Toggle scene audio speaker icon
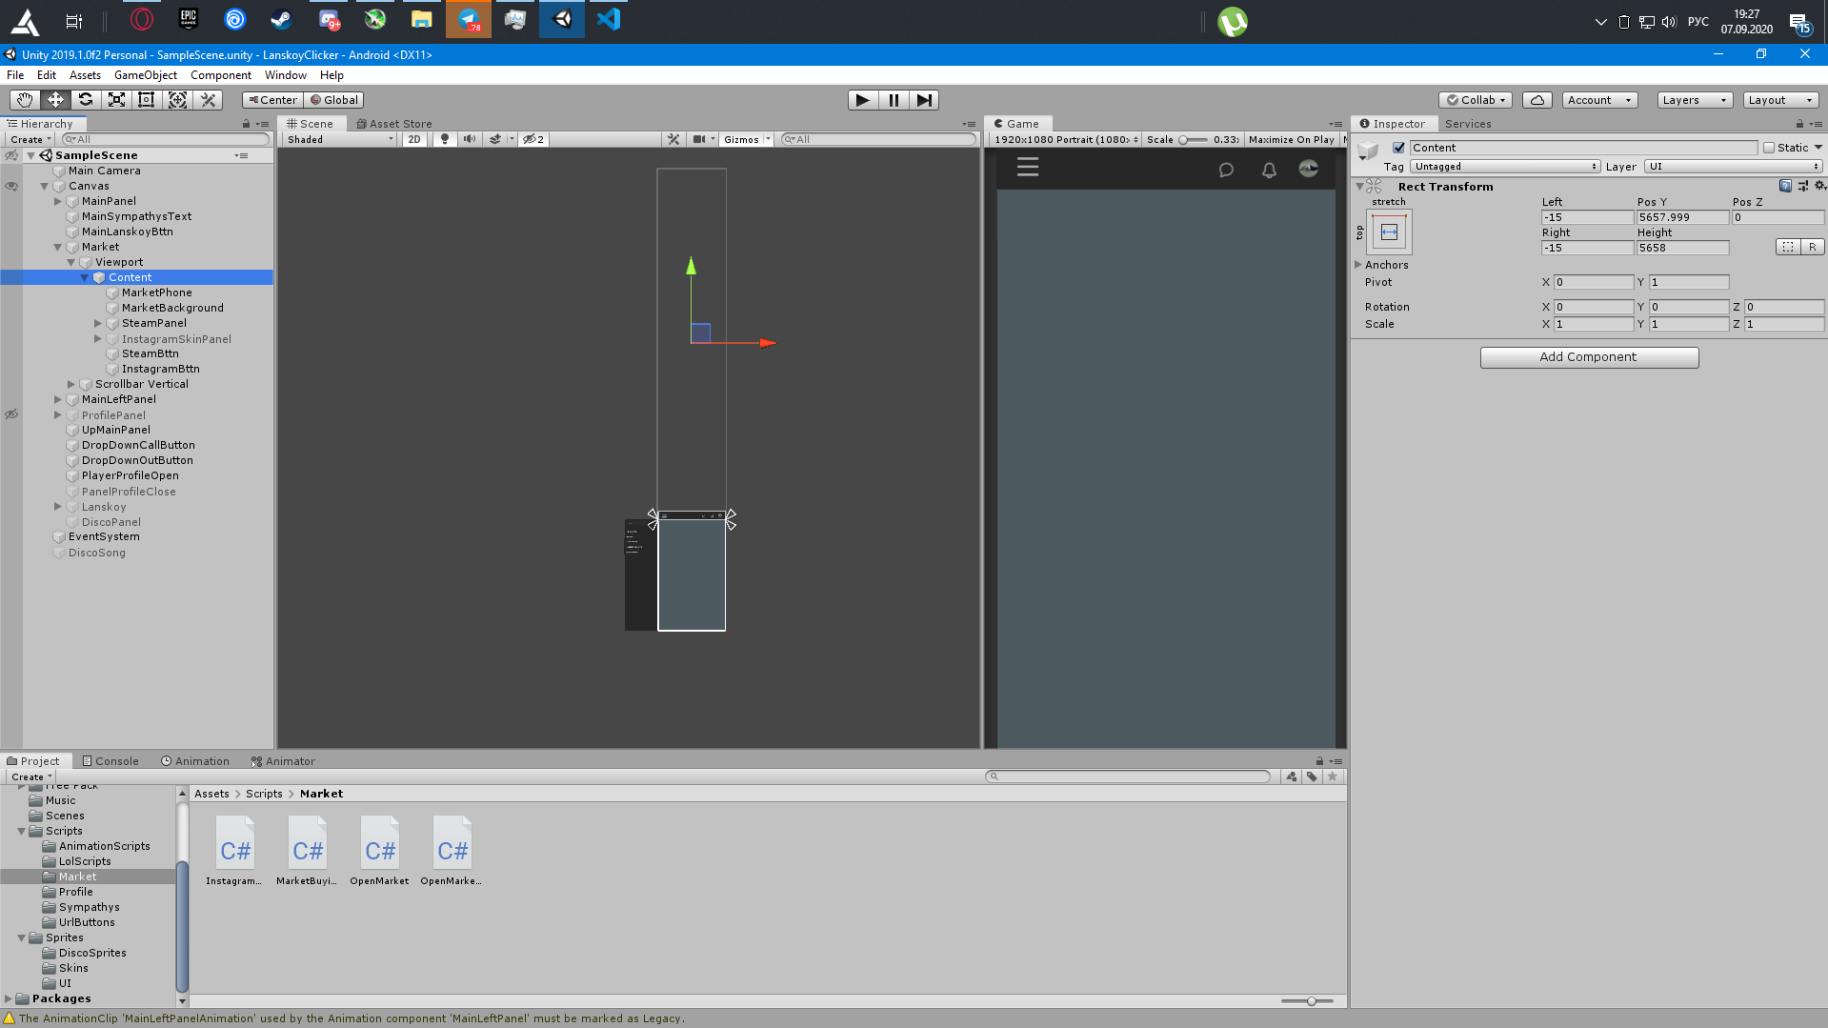The width and height of the screenshot is (1828, 1028). click(x=469, y=139)
